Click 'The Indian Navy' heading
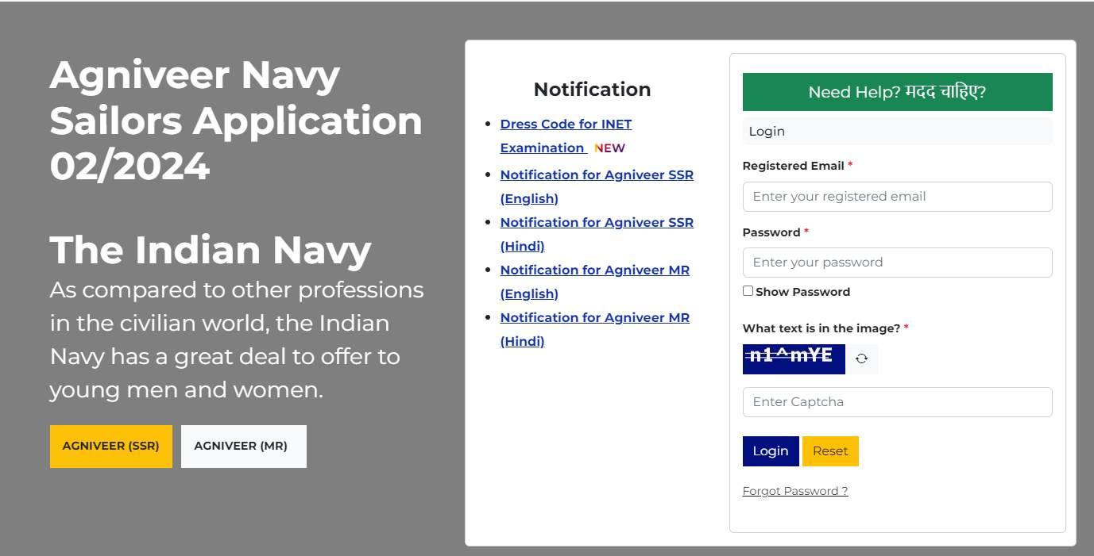Image resolution: width=1094 pixels, height=556 pixels. coord(211,250)
